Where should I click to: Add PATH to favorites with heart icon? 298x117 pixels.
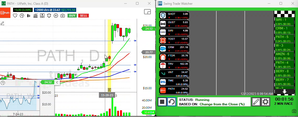pos(15,16)
